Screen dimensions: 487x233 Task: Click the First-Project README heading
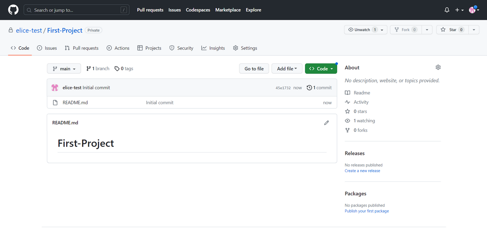(x=86, y=143)
